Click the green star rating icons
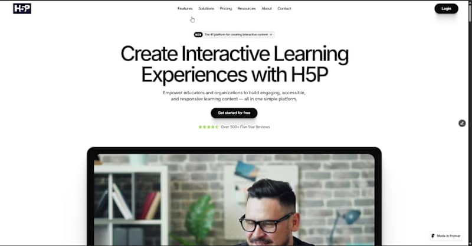The width and height of the screenshot is (472, 246). tap(209, 127)
